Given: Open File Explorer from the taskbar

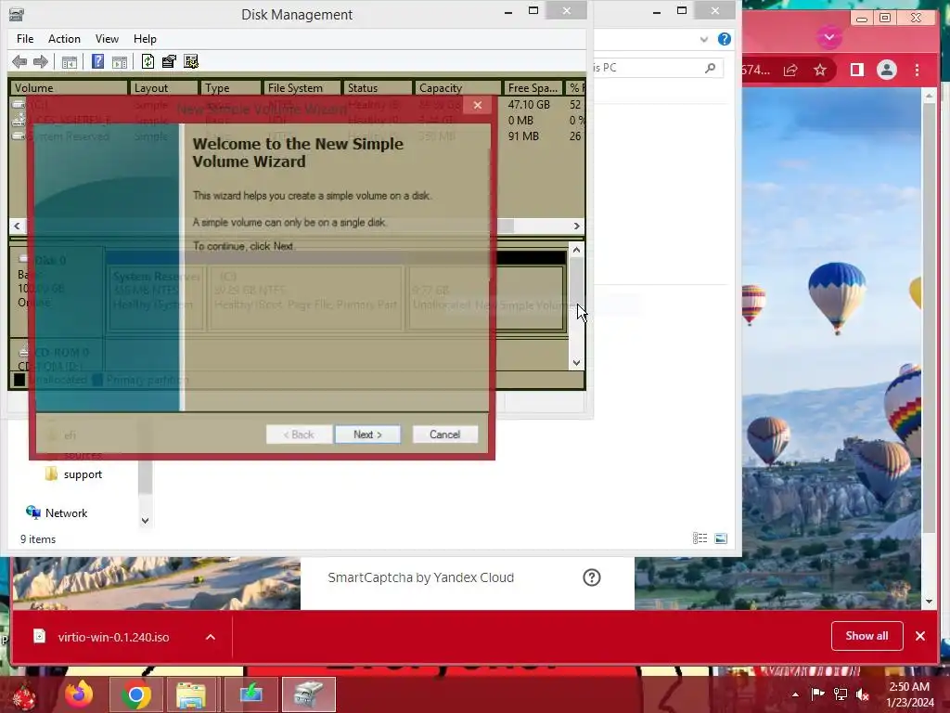Looking at the screenshot, I should [191, 694].
